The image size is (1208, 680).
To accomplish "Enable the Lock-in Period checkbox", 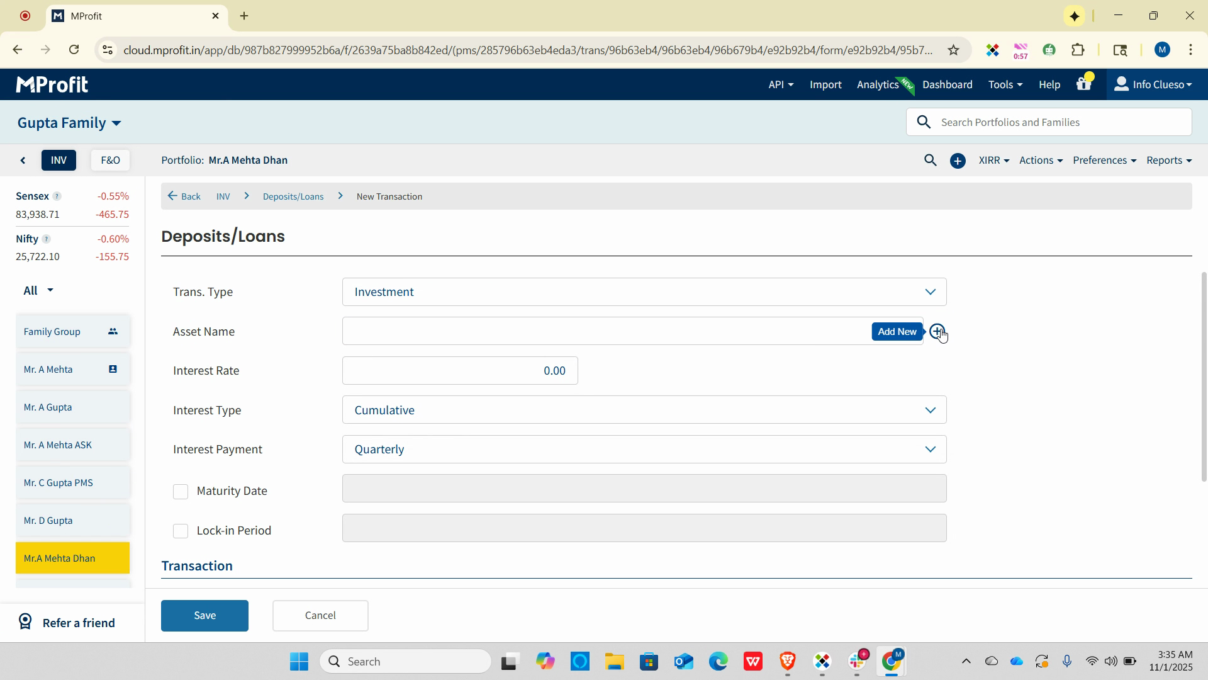I will [x=181, y=531].
